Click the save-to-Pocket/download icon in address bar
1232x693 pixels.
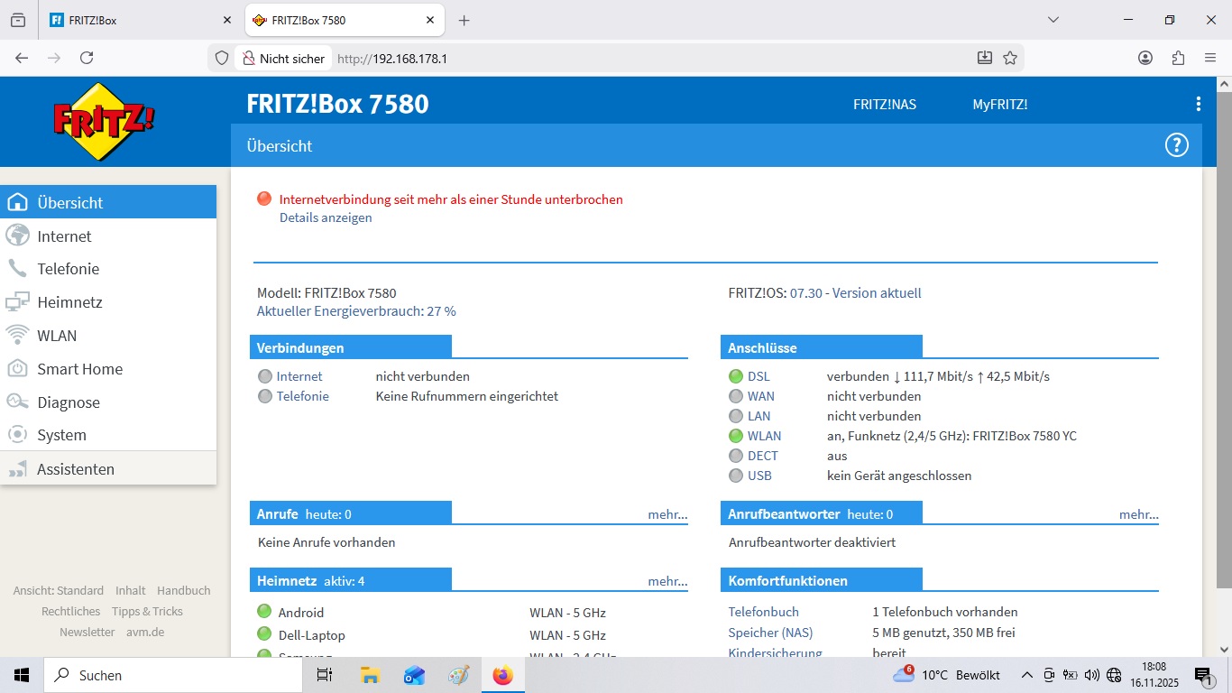tap(985, 58)
